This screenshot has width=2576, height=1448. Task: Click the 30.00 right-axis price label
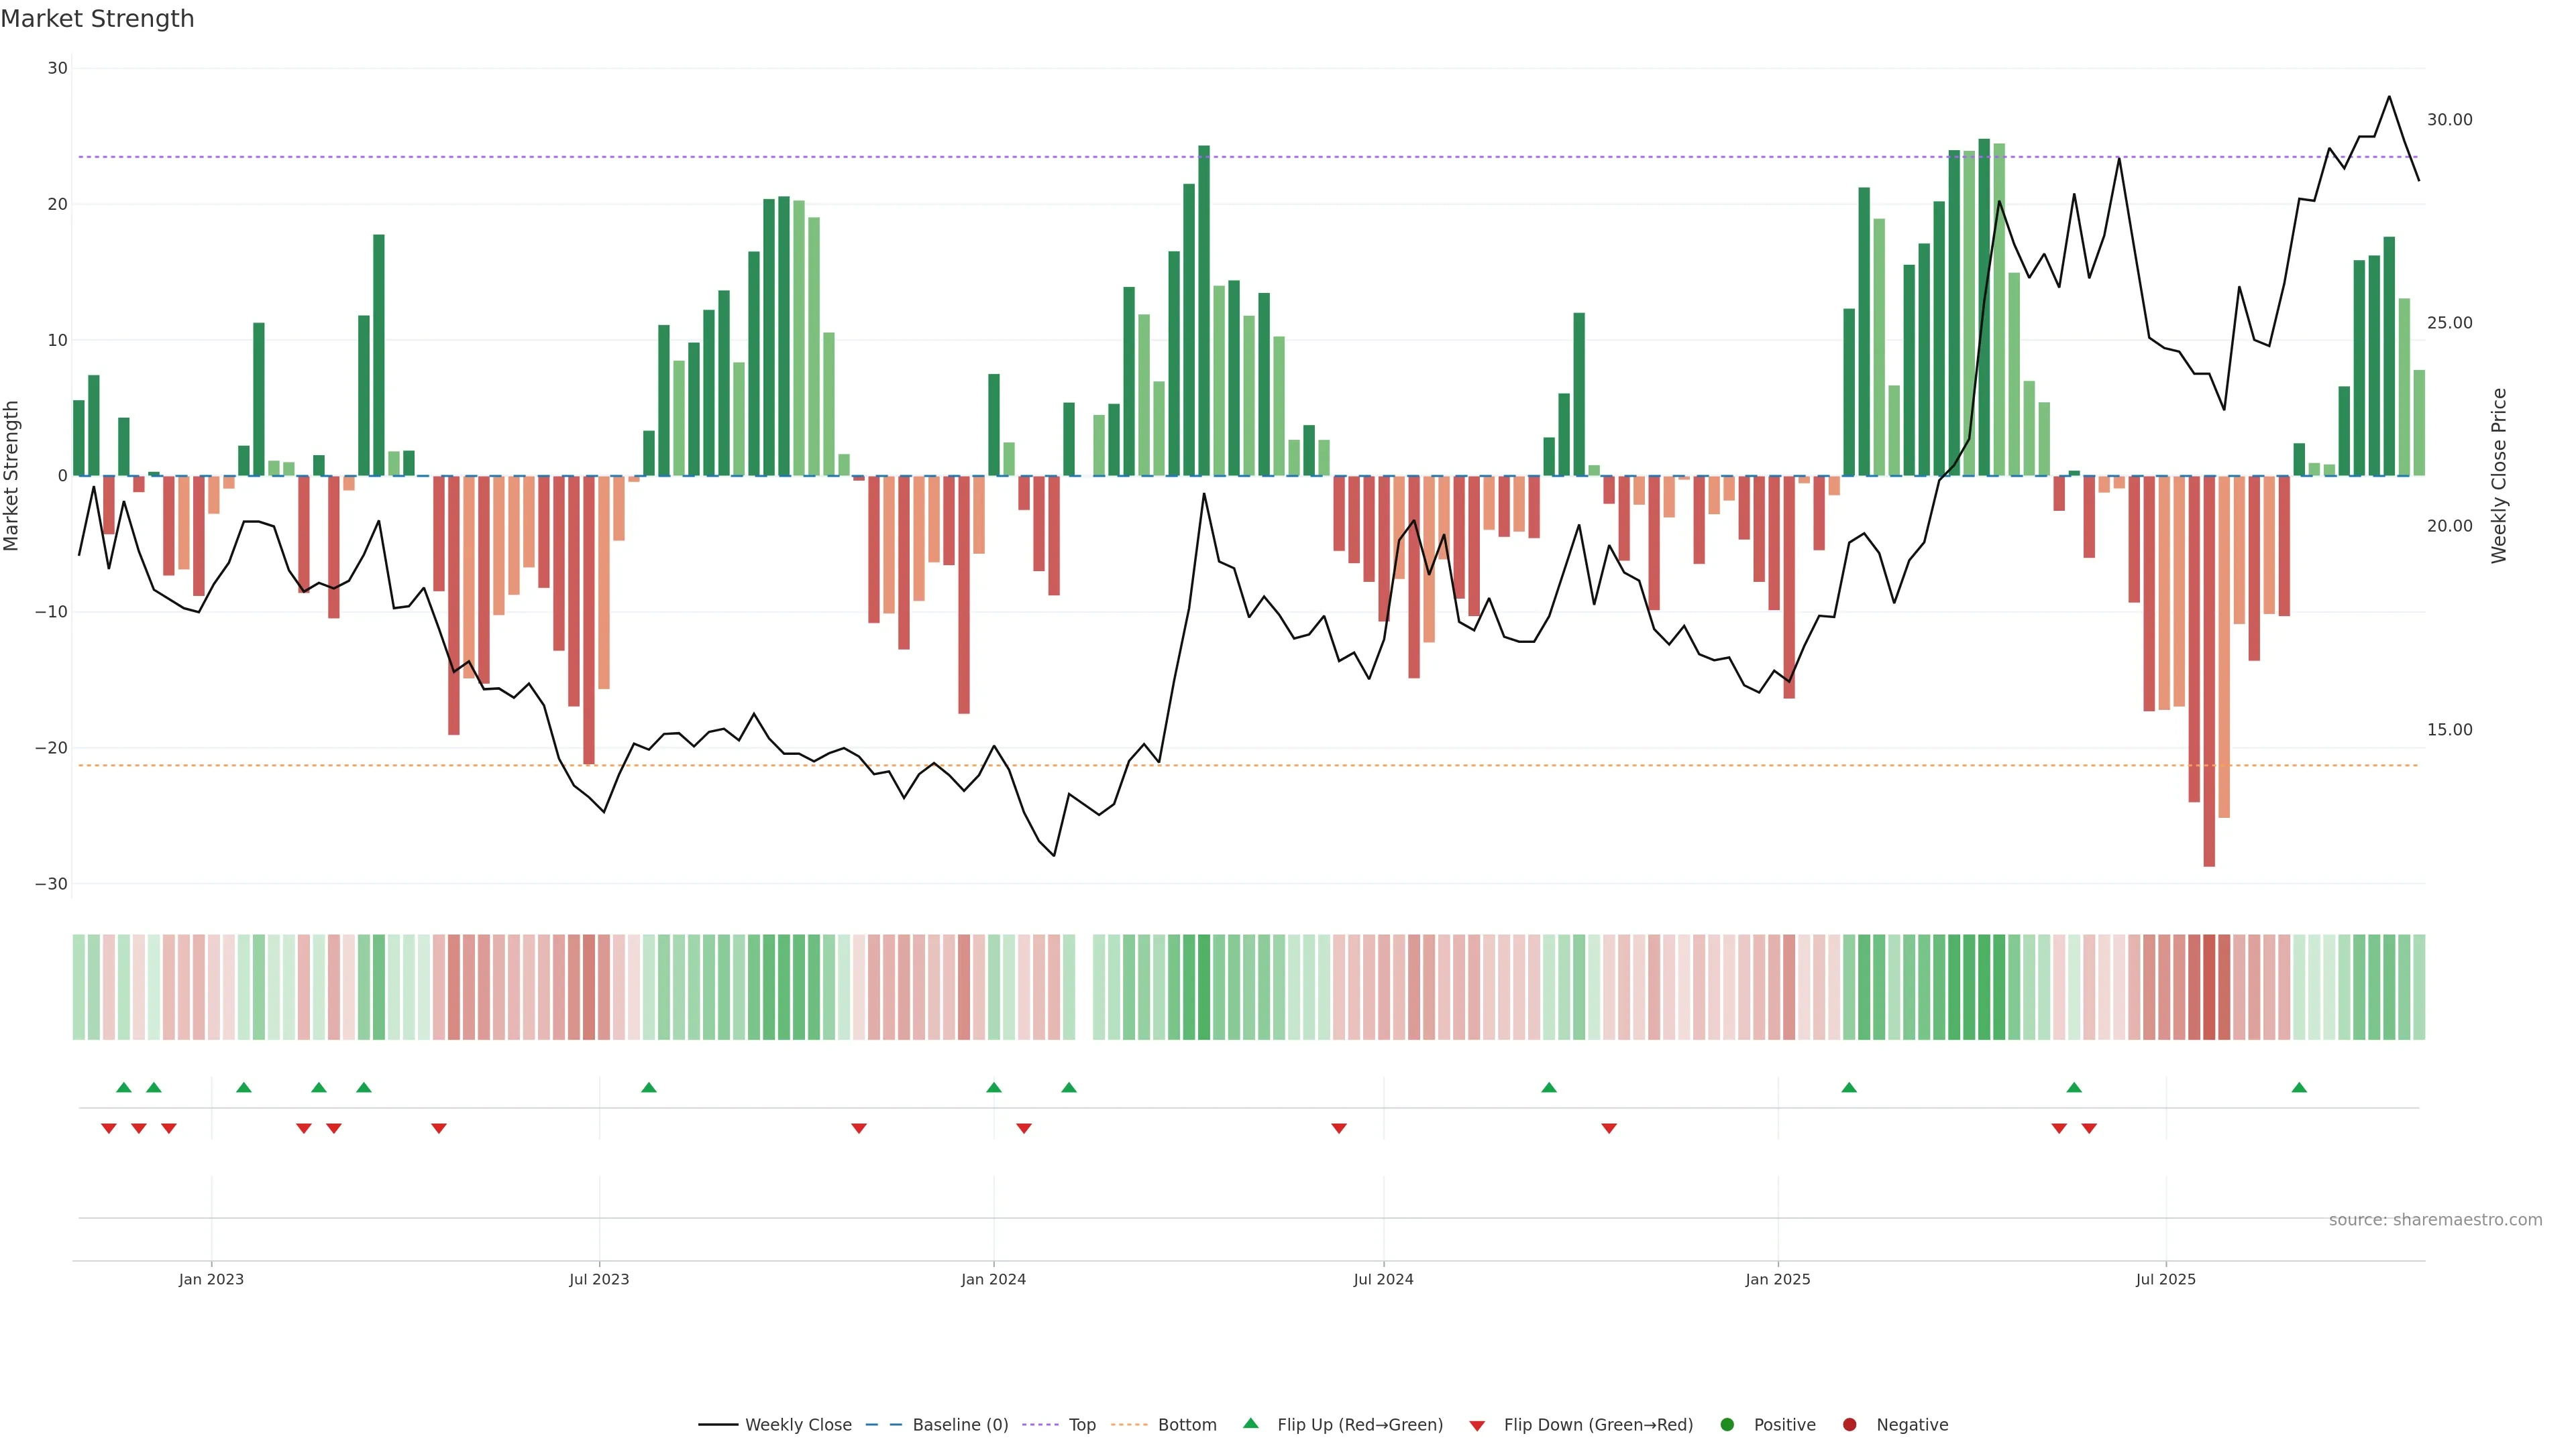click(x=2449, y=120)
